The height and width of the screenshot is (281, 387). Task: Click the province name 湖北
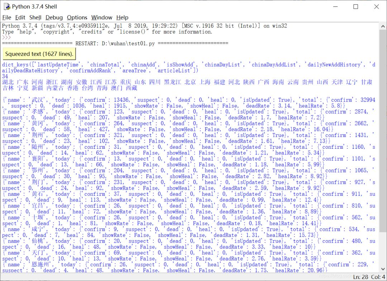coord(8,82)
